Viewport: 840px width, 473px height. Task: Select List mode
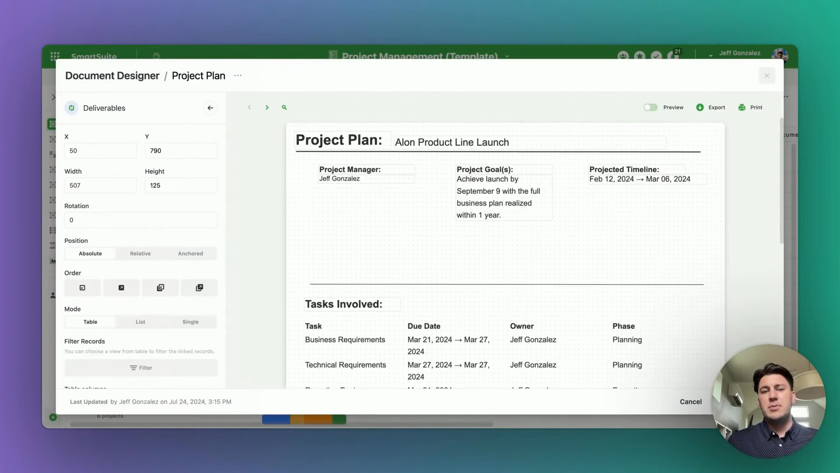point(140,322)
